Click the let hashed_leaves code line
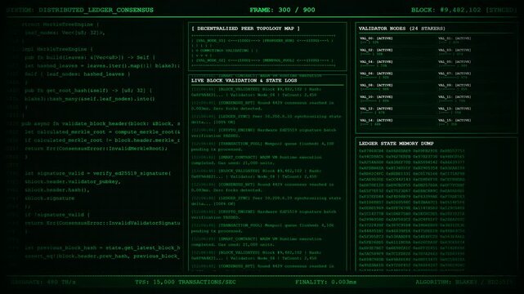Image resolution: width=524 pixels, height=294 pixels. pyautogui.click(x=103, y=66)
